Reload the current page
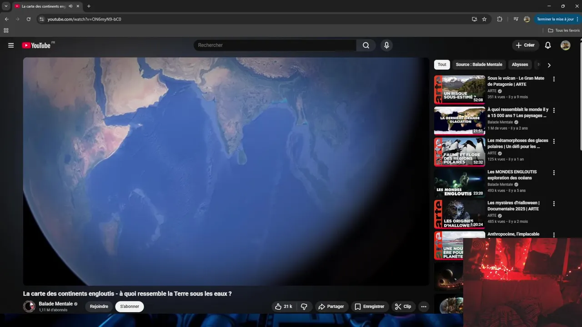Screen dimensions: 582x327 (29, 19)
